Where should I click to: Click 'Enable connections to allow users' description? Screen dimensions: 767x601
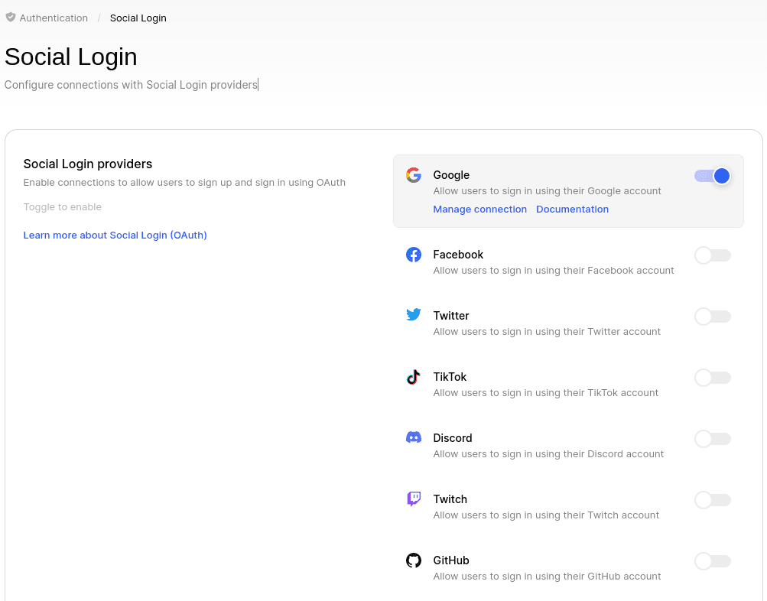click(x=184, y=183)
